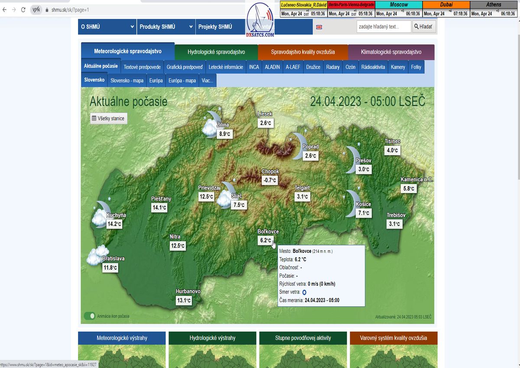Switch to Hydrologické spravodajstvo tab

point(216,52)
